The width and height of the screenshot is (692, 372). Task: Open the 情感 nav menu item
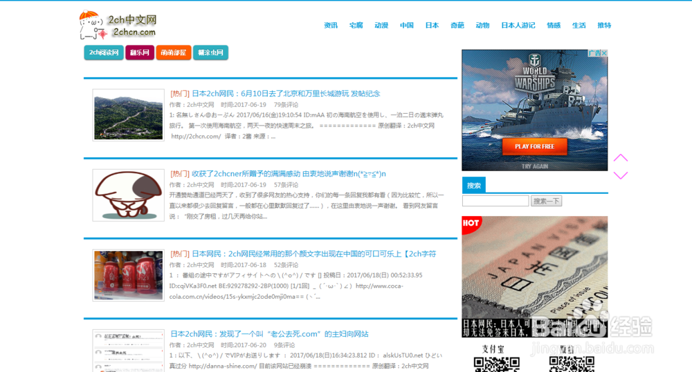[x=554, y=25]
